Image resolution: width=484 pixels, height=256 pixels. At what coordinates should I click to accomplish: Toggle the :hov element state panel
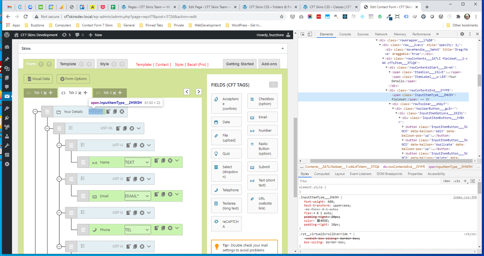[446, 181]
